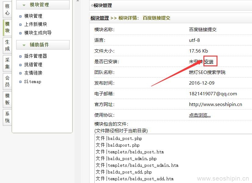Collapse the 辅助插件 section header
The width and height of the screenshot is (252, 183).
39,45
